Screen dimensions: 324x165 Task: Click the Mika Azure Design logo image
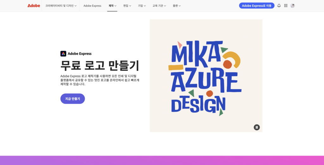206,76
